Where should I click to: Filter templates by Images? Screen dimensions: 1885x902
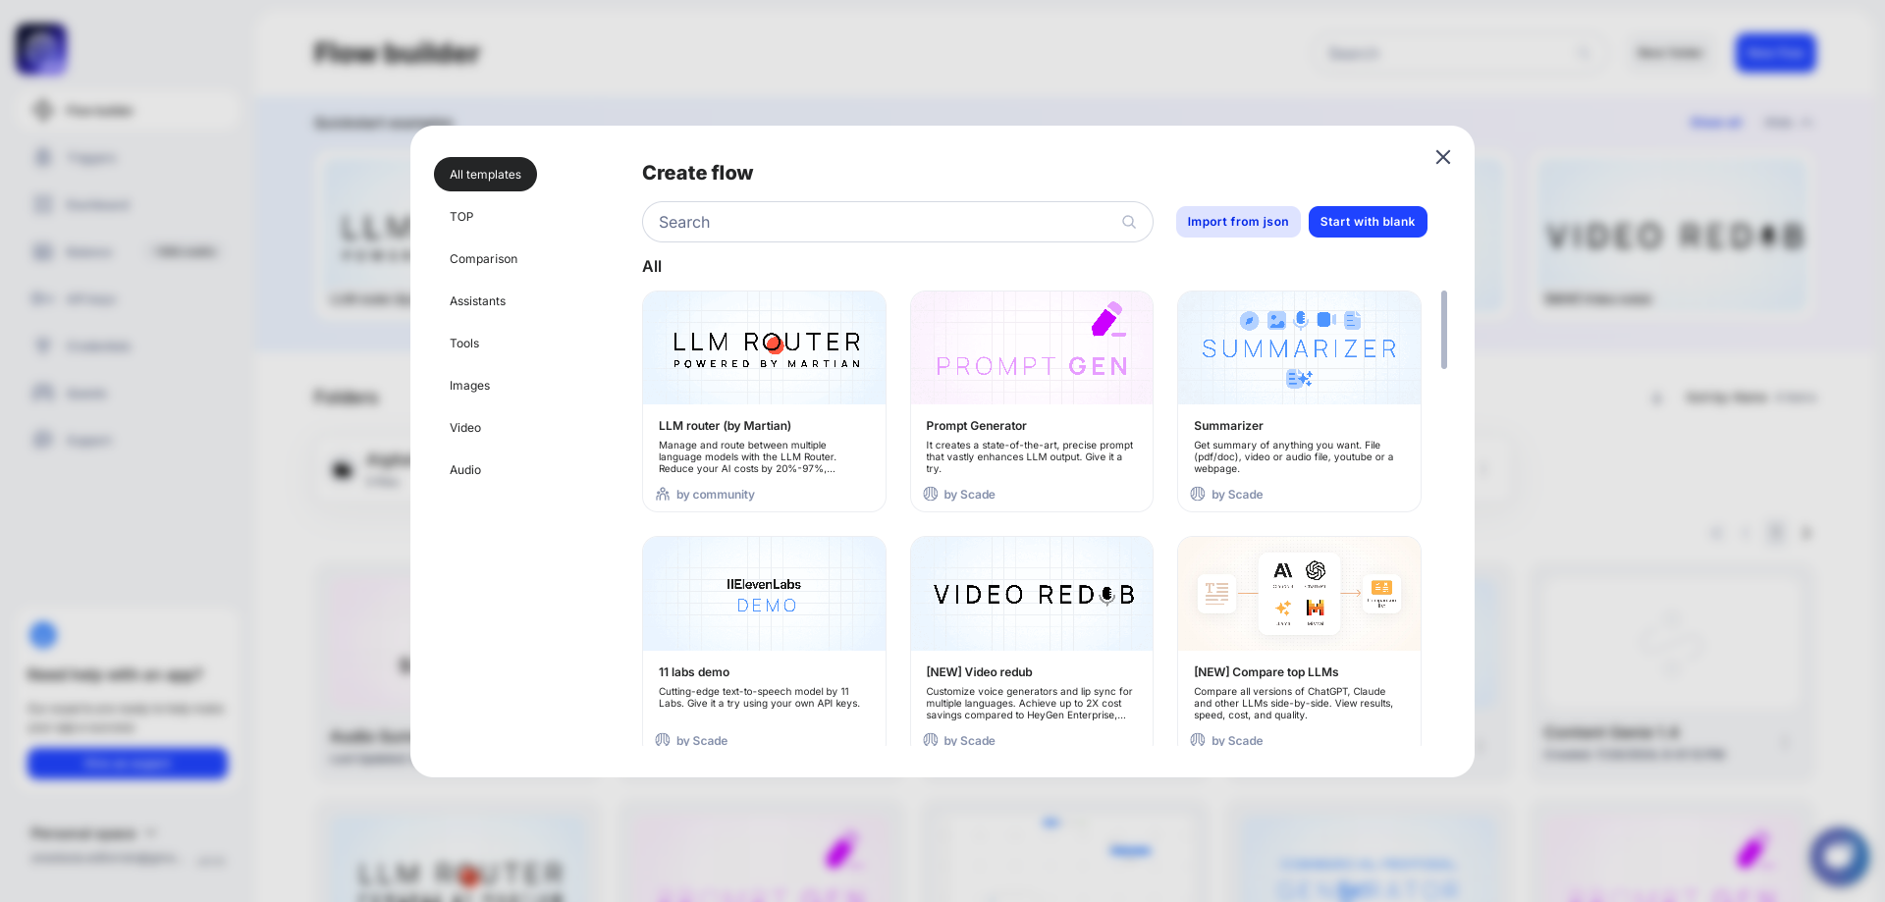click(469, 386)
